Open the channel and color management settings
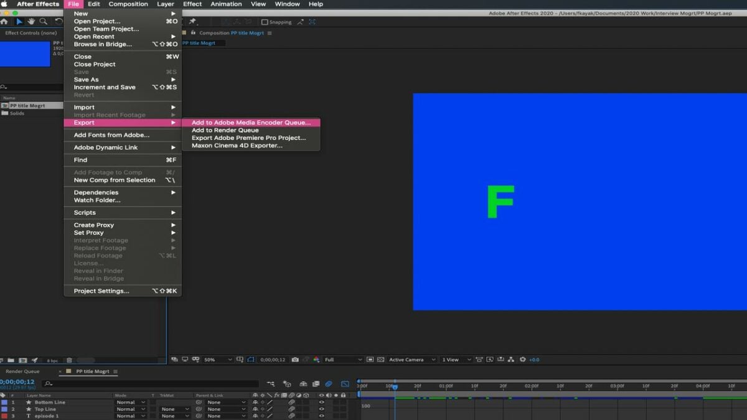747x420 pixels. [x=316, y=359]
